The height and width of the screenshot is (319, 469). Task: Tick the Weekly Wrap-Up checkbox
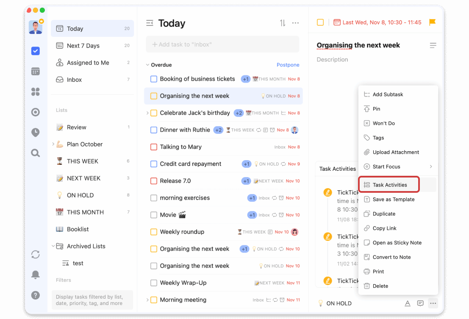[x=154, y=283]
